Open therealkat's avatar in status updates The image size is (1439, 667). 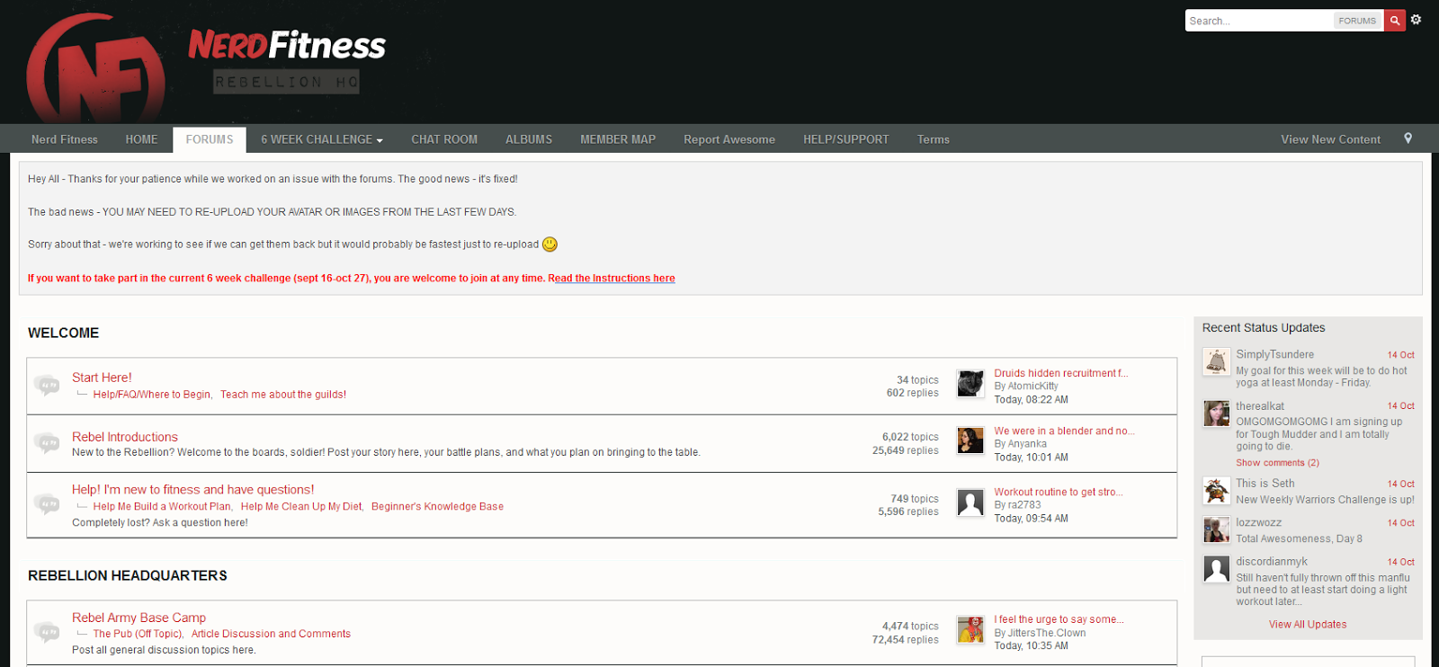(1217, 414)
